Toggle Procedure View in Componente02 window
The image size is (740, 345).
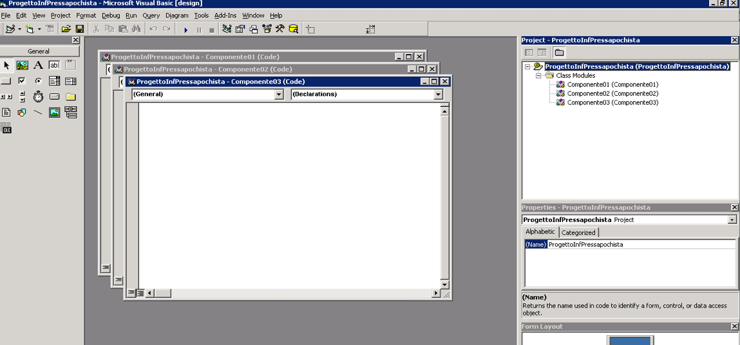(118, 280)
